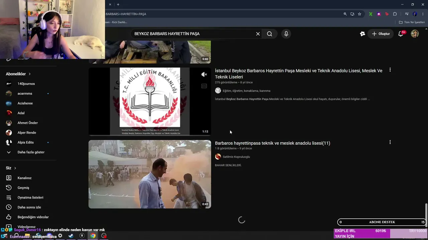Click the star-shaped icon beside Oluştur
The width and height of the screenshot is (428, 240).
click(362, 34)
